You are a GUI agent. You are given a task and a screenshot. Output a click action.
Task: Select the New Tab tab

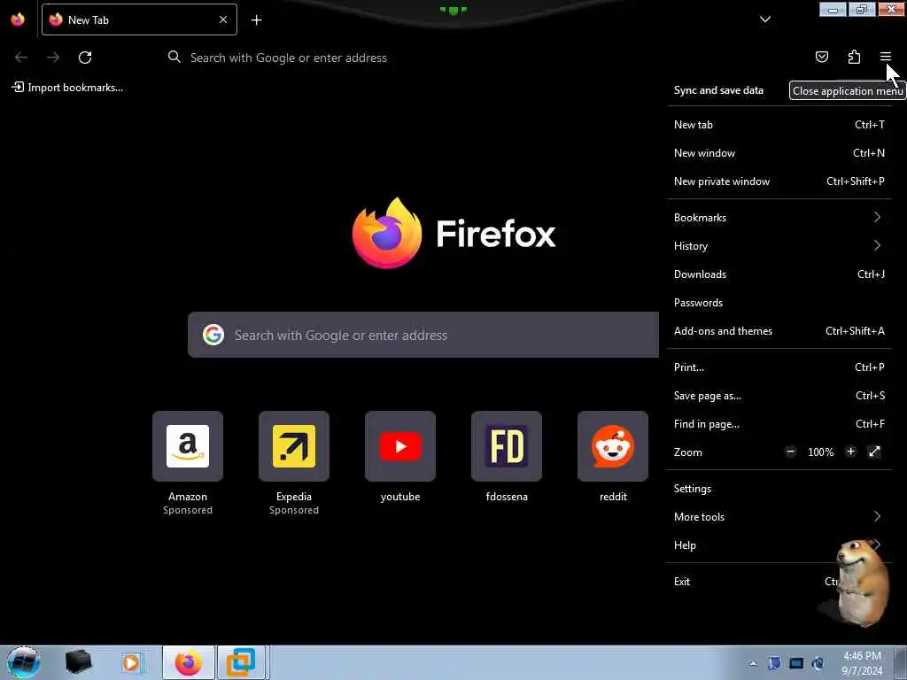139,19
